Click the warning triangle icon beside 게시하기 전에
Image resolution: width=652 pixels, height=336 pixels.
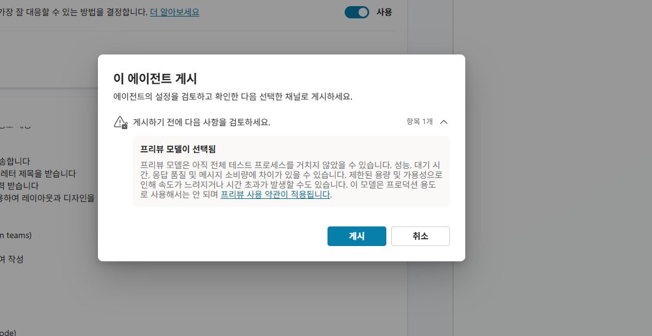coord(120,122)
